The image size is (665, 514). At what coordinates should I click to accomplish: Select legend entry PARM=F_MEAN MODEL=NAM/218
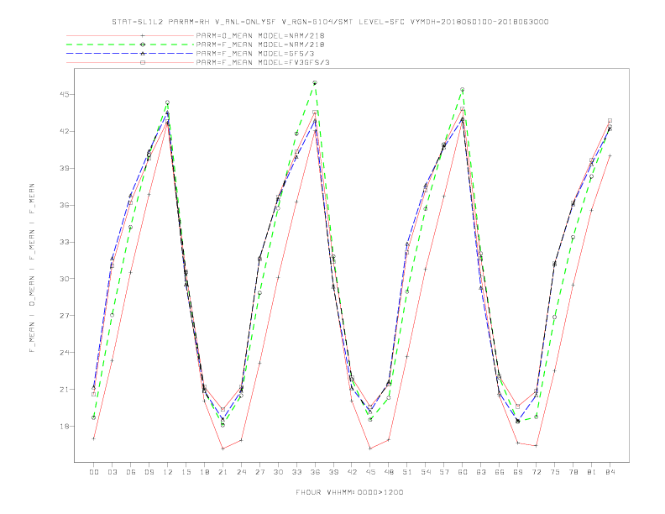[x=260, y=45]
